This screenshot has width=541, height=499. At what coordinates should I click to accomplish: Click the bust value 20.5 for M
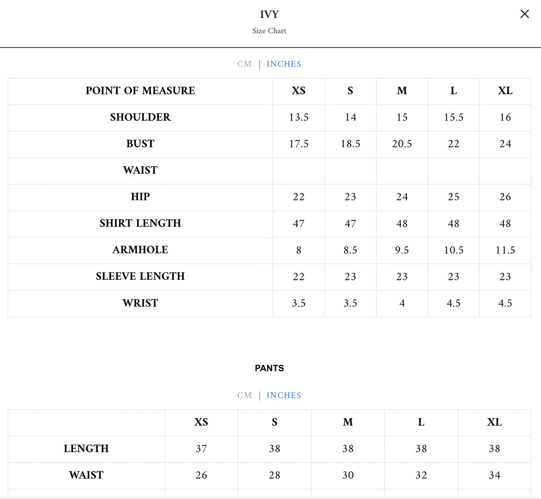pos(402,144)
